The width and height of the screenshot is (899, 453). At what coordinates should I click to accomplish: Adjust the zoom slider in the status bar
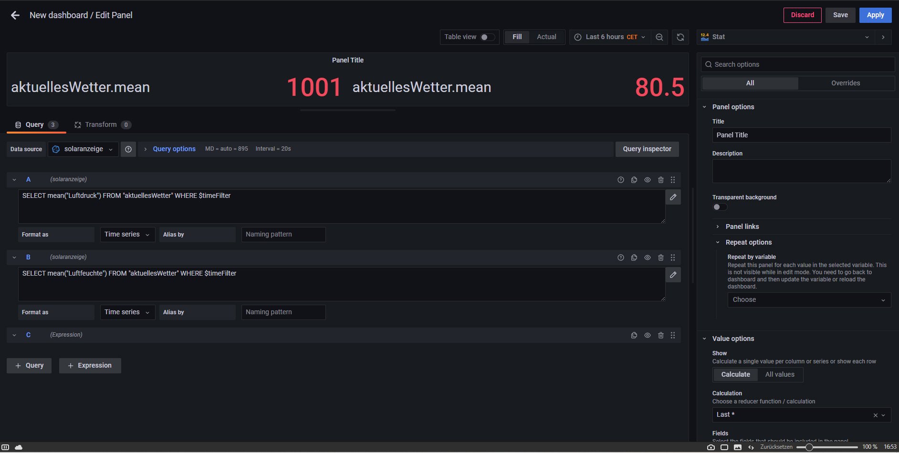click(809, 447)
